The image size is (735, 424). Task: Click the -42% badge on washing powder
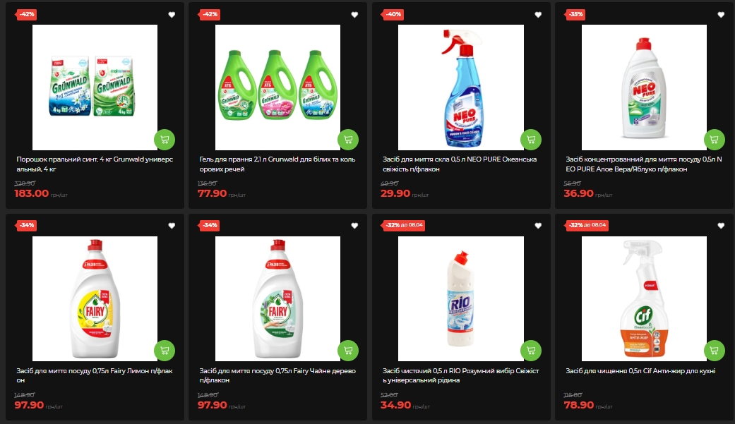pyautogui.click(x=26, y=15)
